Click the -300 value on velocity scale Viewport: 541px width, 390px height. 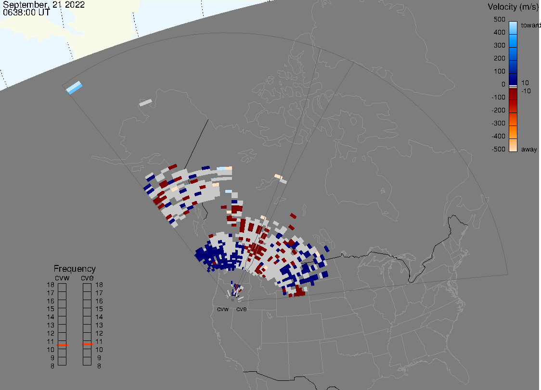(498, 124)
